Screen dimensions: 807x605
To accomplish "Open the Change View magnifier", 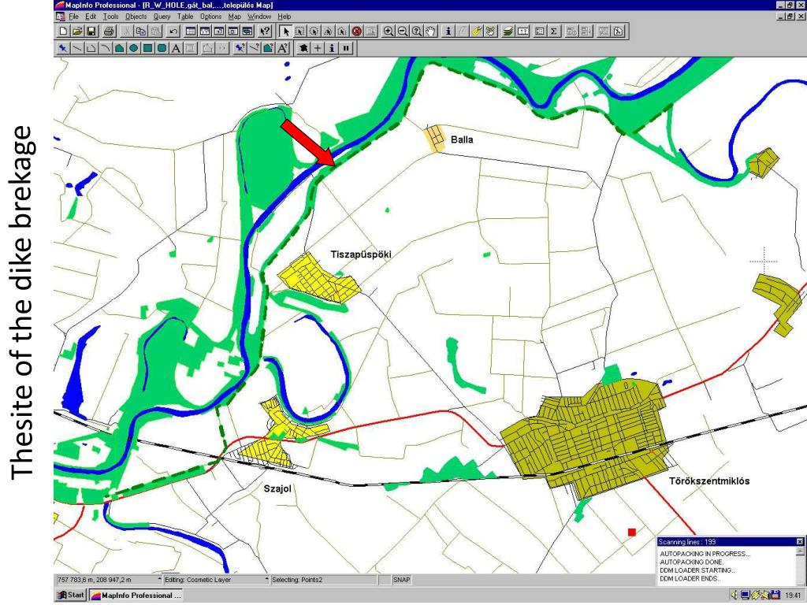I will (416, 32).
